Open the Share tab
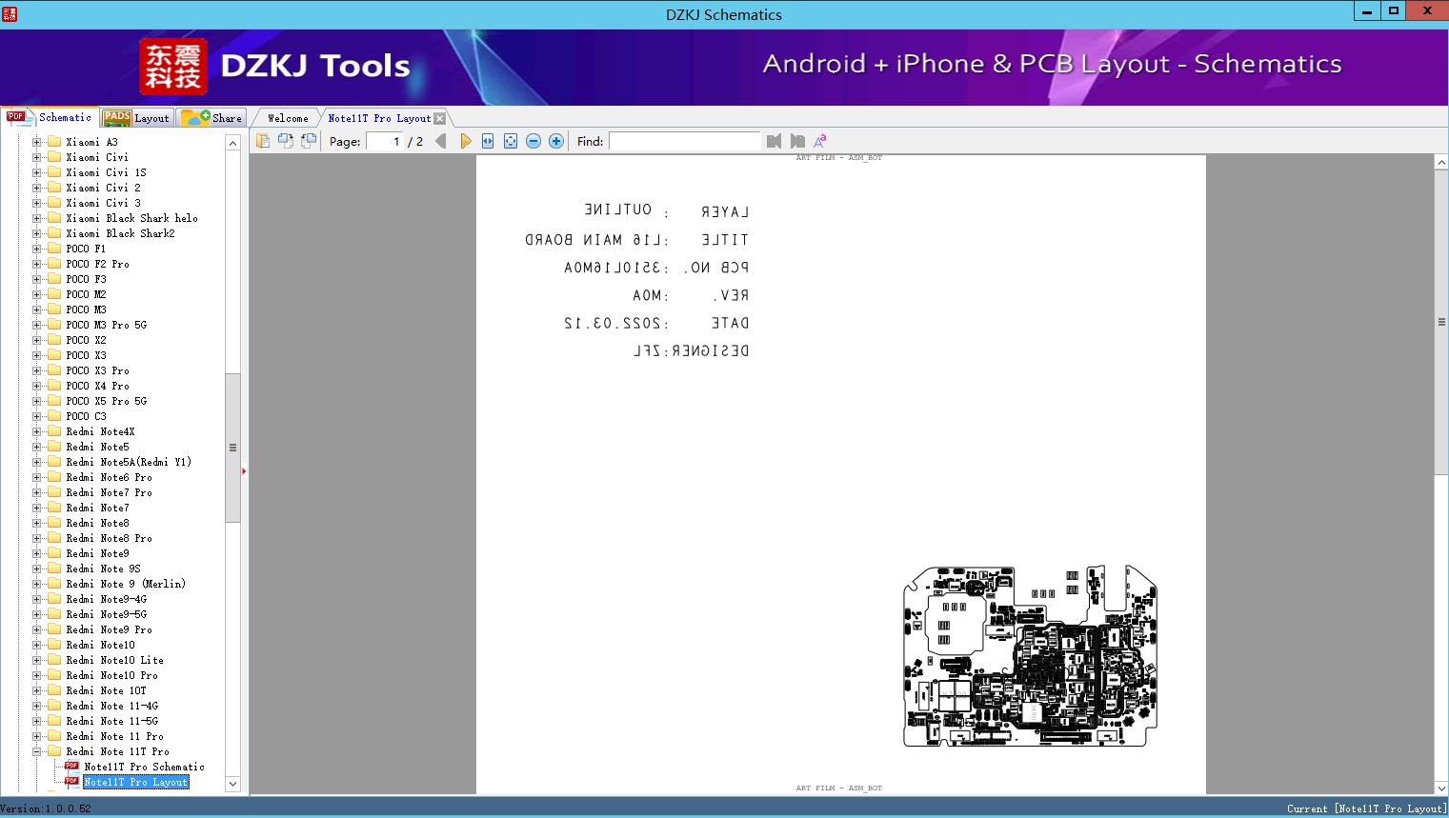1449x818 pixels. coord(211,118)
